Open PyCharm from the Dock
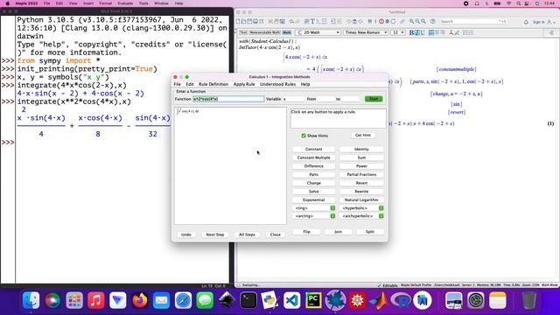Viewport: 560px width, 315px height. (313, 300)
